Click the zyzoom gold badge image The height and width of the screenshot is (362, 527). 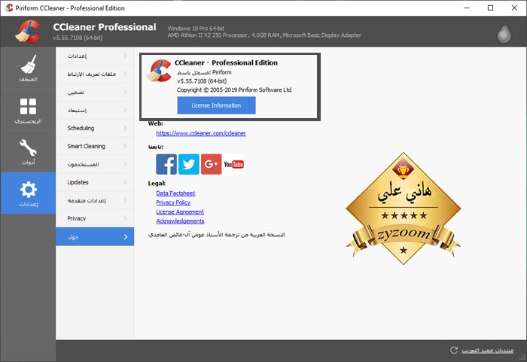tap(404, 208)
